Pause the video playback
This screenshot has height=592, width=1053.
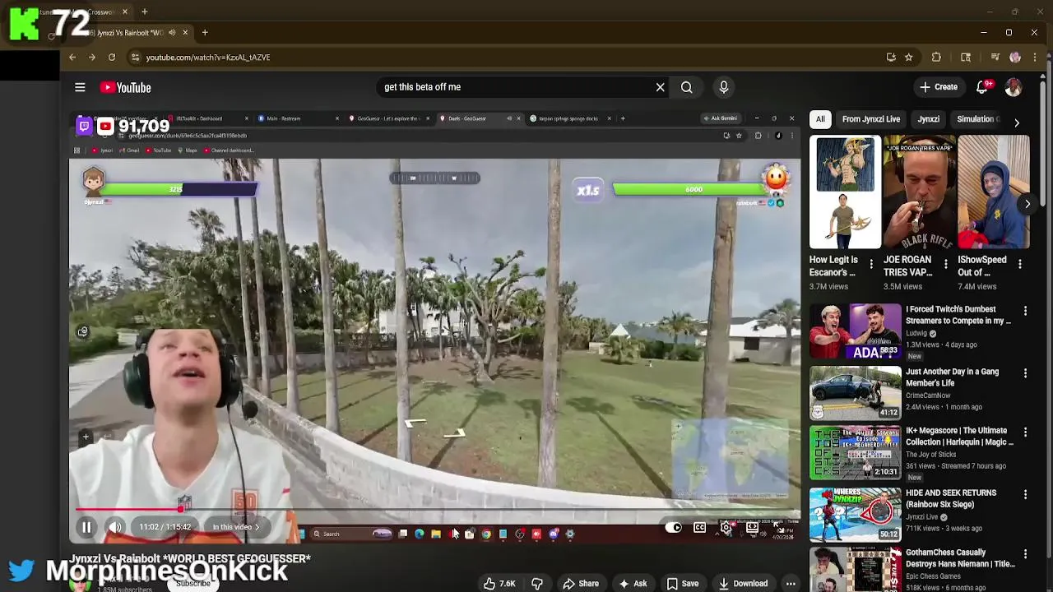pyautogui.click(x=86, y=528)
